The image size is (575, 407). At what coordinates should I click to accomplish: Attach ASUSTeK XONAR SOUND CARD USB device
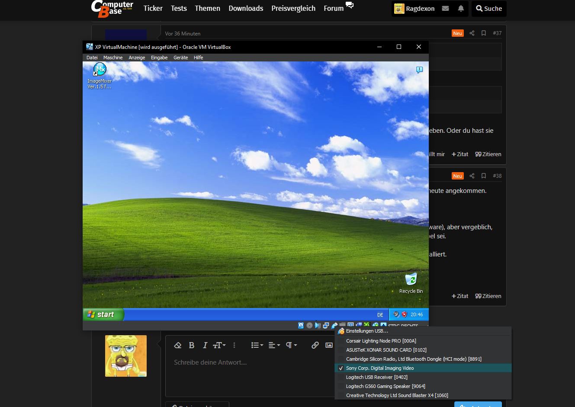(x=424, y=350)
